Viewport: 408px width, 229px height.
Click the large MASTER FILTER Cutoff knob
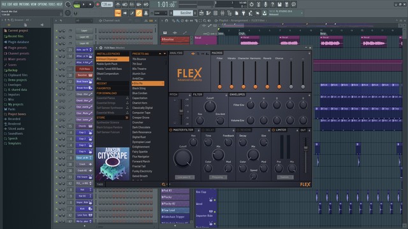pos(183,158)
